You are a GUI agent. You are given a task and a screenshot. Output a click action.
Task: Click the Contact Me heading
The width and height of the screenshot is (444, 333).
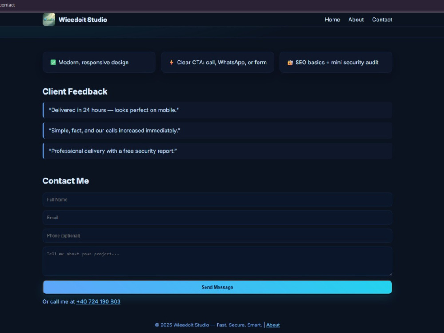point(66,181)
